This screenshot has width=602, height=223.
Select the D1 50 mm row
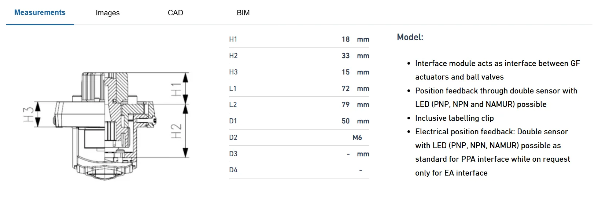click(299, 121)
